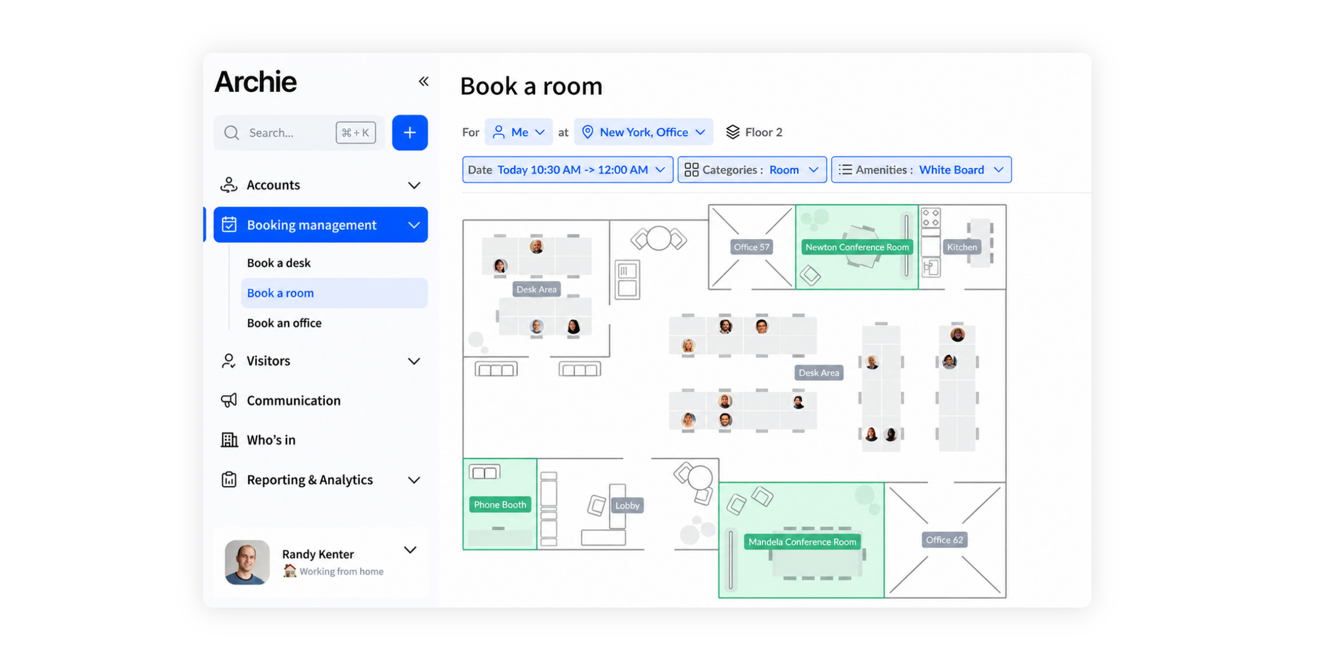Screen dimensions: 1323x661
Task: Expand the Visitors section chevron
Action: point(414,361)
